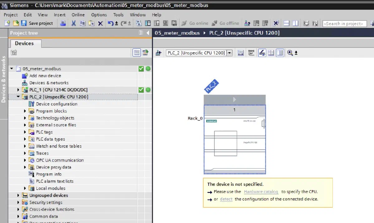The height and width of the screenshot is (223, 374).
Task: Open the Options menu
Action: tap(99, 15)
